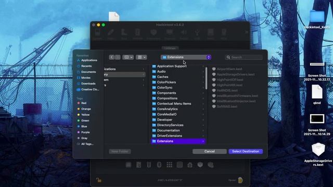The width and height of the screenshot is (333, 187).
Task: Click the Blue tag in sidebar
Action: 82,126
